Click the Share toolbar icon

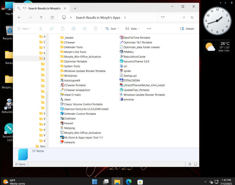(85, 28)
